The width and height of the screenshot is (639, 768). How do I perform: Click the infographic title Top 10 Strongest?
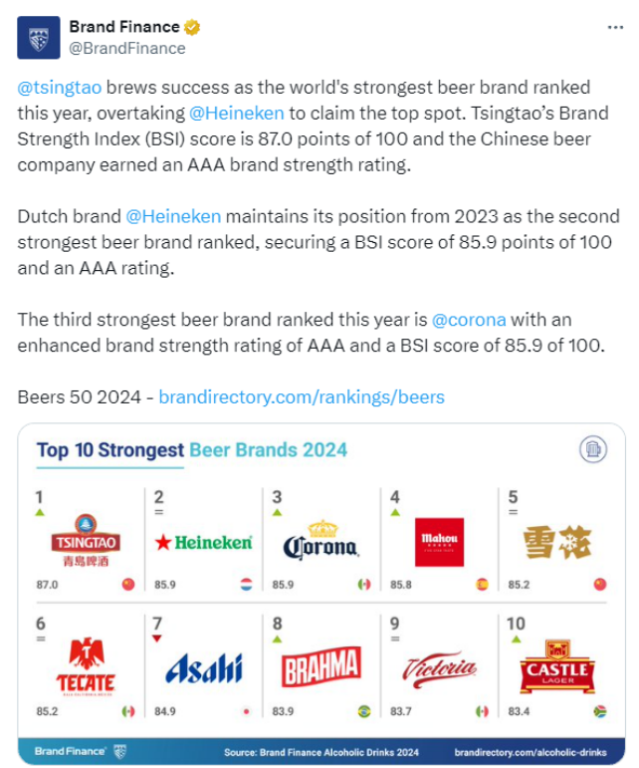pos(109,449)
